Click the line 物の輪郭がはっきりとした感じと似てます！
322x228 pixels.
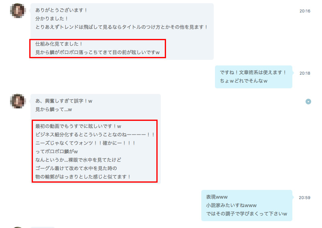(x=83, y=177)
